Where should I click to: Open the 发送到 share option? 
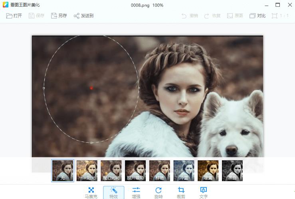[83, 16]
